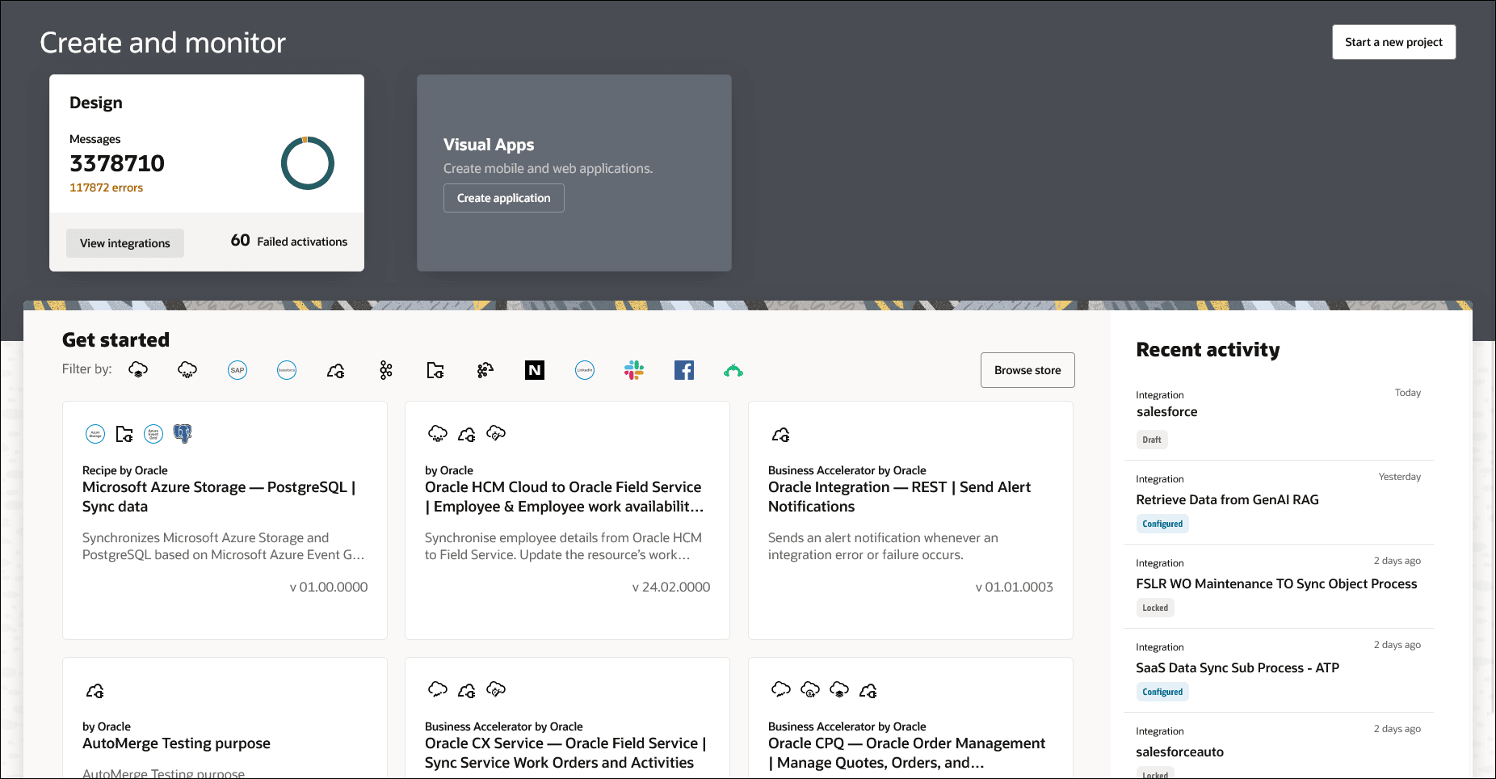Click the version v 01.00.0000 label

329,587
